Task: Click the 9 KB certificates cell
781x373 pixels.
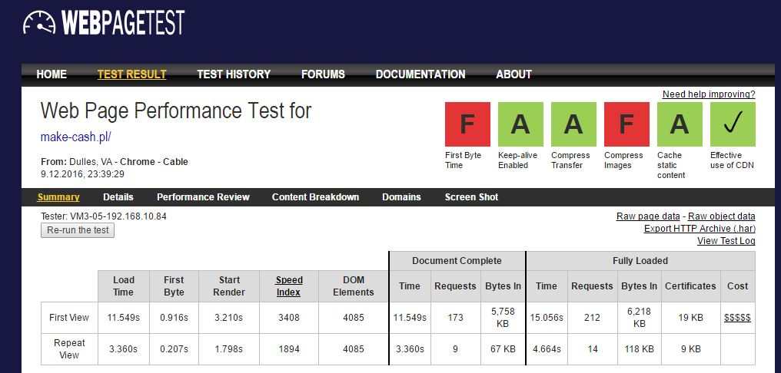Action: (x=690, y=349)
